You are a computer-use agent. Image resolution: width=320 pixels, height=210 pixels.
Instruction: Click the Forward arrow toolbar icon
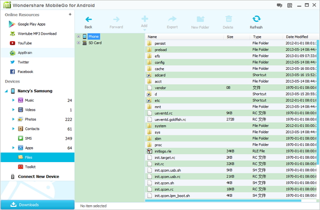116,19
